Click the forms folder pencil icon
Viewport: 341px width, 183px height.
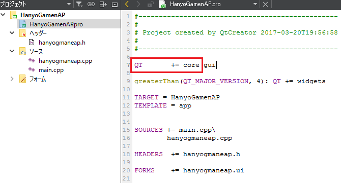pos(22,79)
